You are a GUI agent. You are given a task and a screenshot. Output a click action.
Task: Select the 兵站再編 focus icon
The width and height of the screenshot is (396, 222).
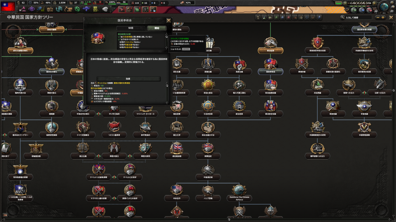click(317, 85)
